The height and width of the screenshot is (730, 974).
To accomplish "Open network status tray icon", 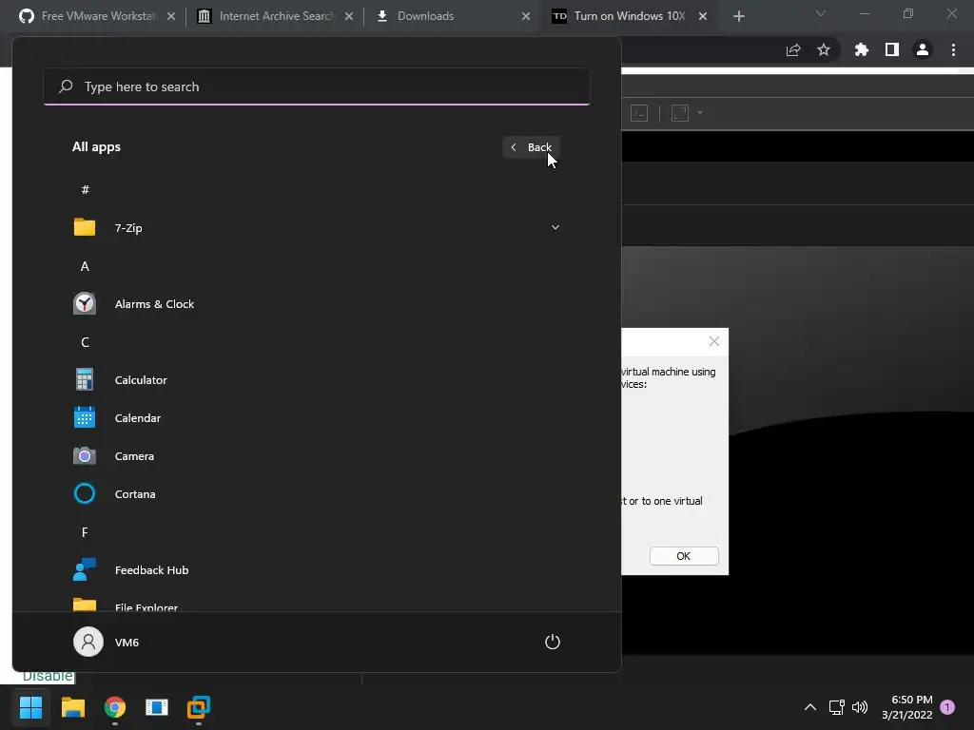I will point(836,707).
